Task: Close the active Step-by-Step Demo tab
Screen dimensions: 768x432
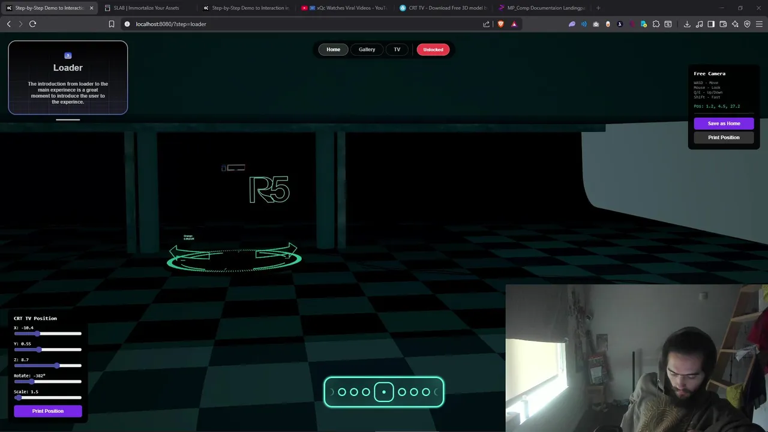Action: (91, 8)
